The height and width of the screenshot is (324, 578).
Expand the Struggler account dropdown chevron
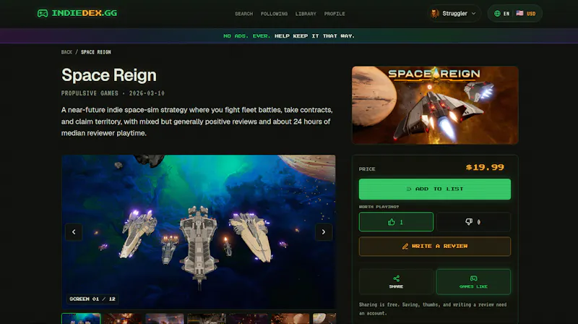click(x=474, y=13)
